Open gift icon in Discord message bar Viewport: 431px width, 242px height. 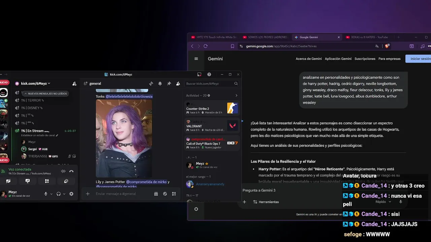click(156, 194)
